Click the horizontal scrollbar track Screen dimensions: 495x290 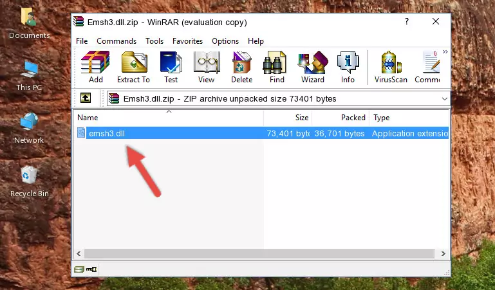[259, 253]
